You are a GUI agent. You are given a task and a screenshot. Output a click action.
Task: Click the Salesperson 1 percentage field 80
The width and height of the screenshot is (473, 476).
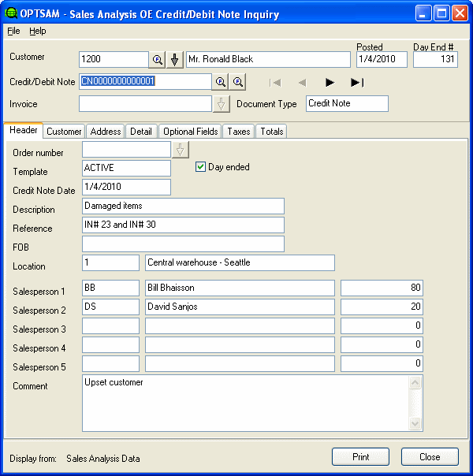pyautogui.click(x=382, y=288)
